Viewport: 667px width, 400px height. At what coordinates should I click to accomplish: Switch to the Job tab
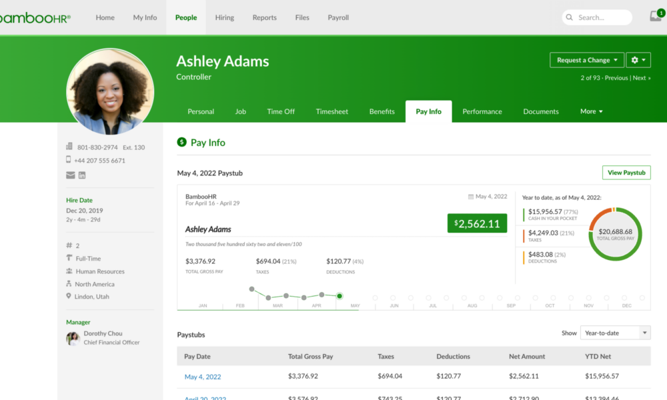tap(240, 111)
